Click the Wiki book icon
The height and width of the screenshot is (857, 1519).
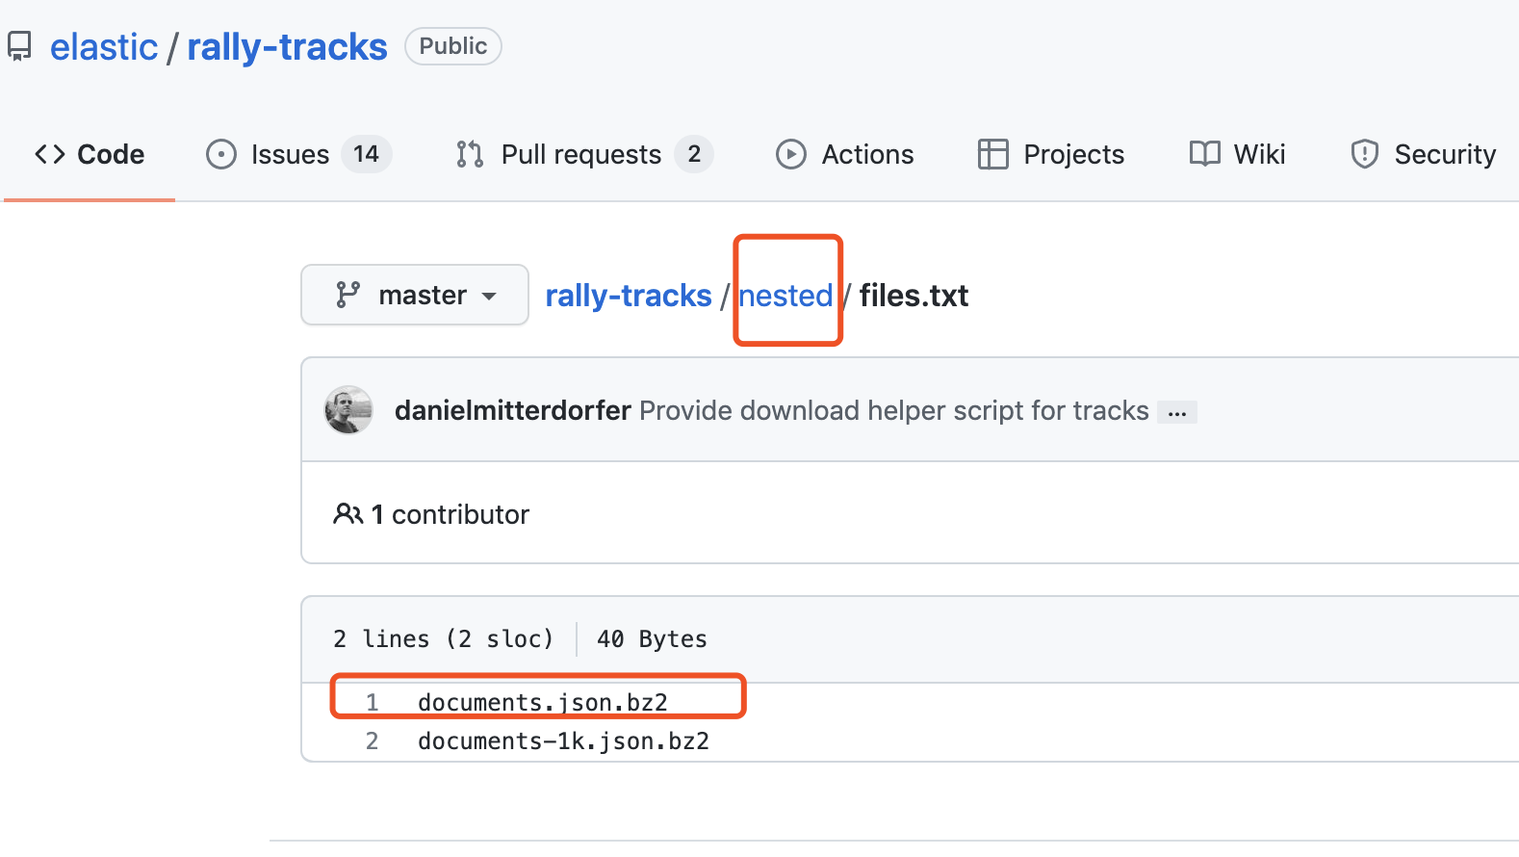(1204, 154)
